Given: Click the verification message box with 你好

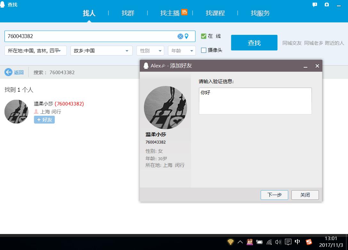Looking at the screenshot, I should pyautogui.click(x=255, y=101).
